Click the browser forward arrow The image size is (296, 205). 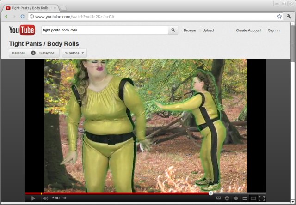point(14,17)
